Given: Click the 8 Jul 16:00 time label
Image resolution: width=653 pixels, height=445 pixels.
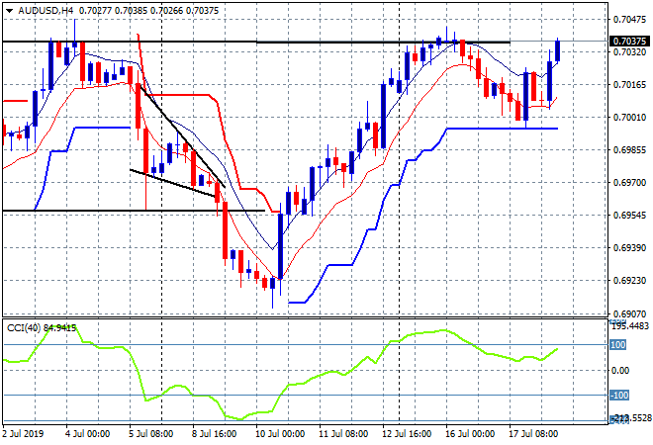Looking at the screenshot, I should pos(215,434).
